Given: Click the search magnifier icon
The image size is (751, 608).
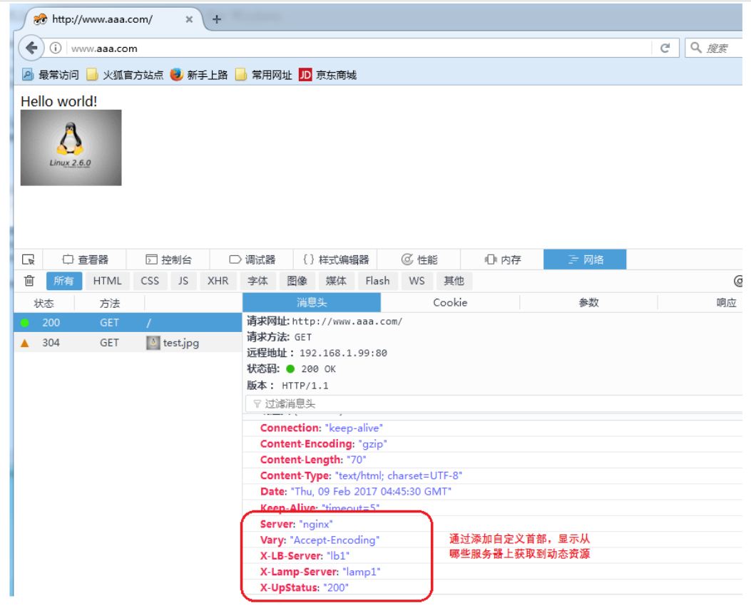Looking at the screenshot, I should click(x=696, y=47).
